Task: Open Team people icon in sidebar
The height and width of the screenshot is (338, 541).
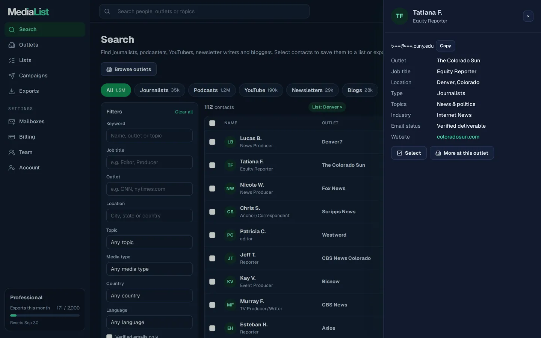Action: [x=12, y=152]
